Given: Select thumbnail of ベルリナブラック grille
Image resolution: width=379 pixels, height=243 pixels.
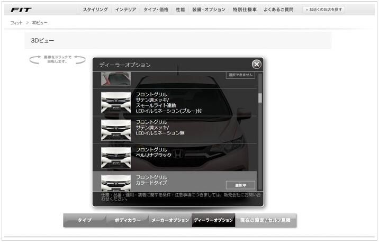Looking at the screenshot, I should [116, 158].
